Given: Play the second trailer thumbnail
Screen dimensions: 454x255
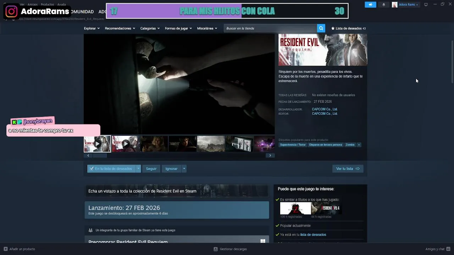Looking at the screenshot, I should 126,144.
